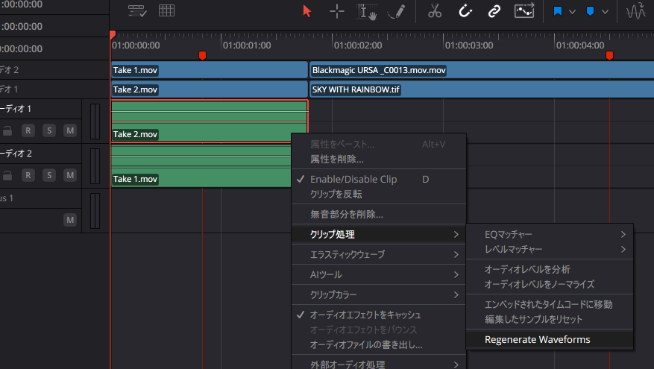Open the blue flag dropdown arrow
The image size is (654, 369).
[573, 11]
